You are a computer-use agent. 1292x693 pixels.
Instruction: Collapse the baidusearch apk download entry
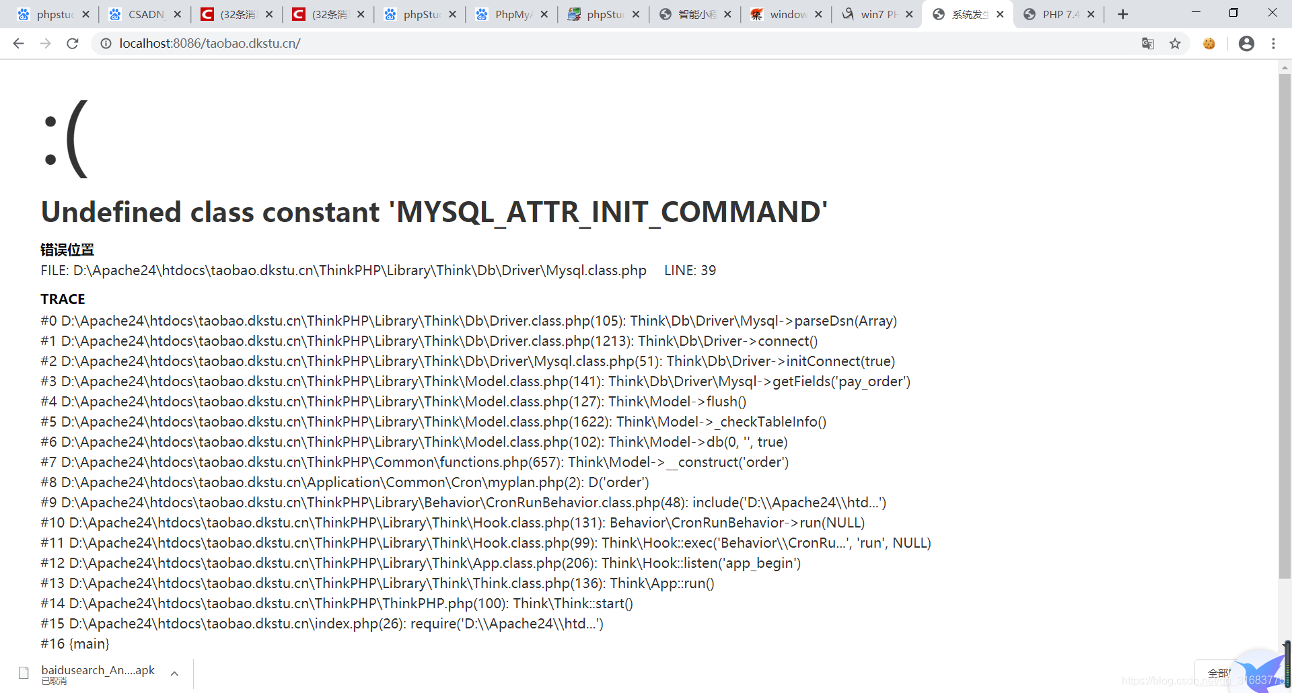pyautogui.click(x=174, y=673)
